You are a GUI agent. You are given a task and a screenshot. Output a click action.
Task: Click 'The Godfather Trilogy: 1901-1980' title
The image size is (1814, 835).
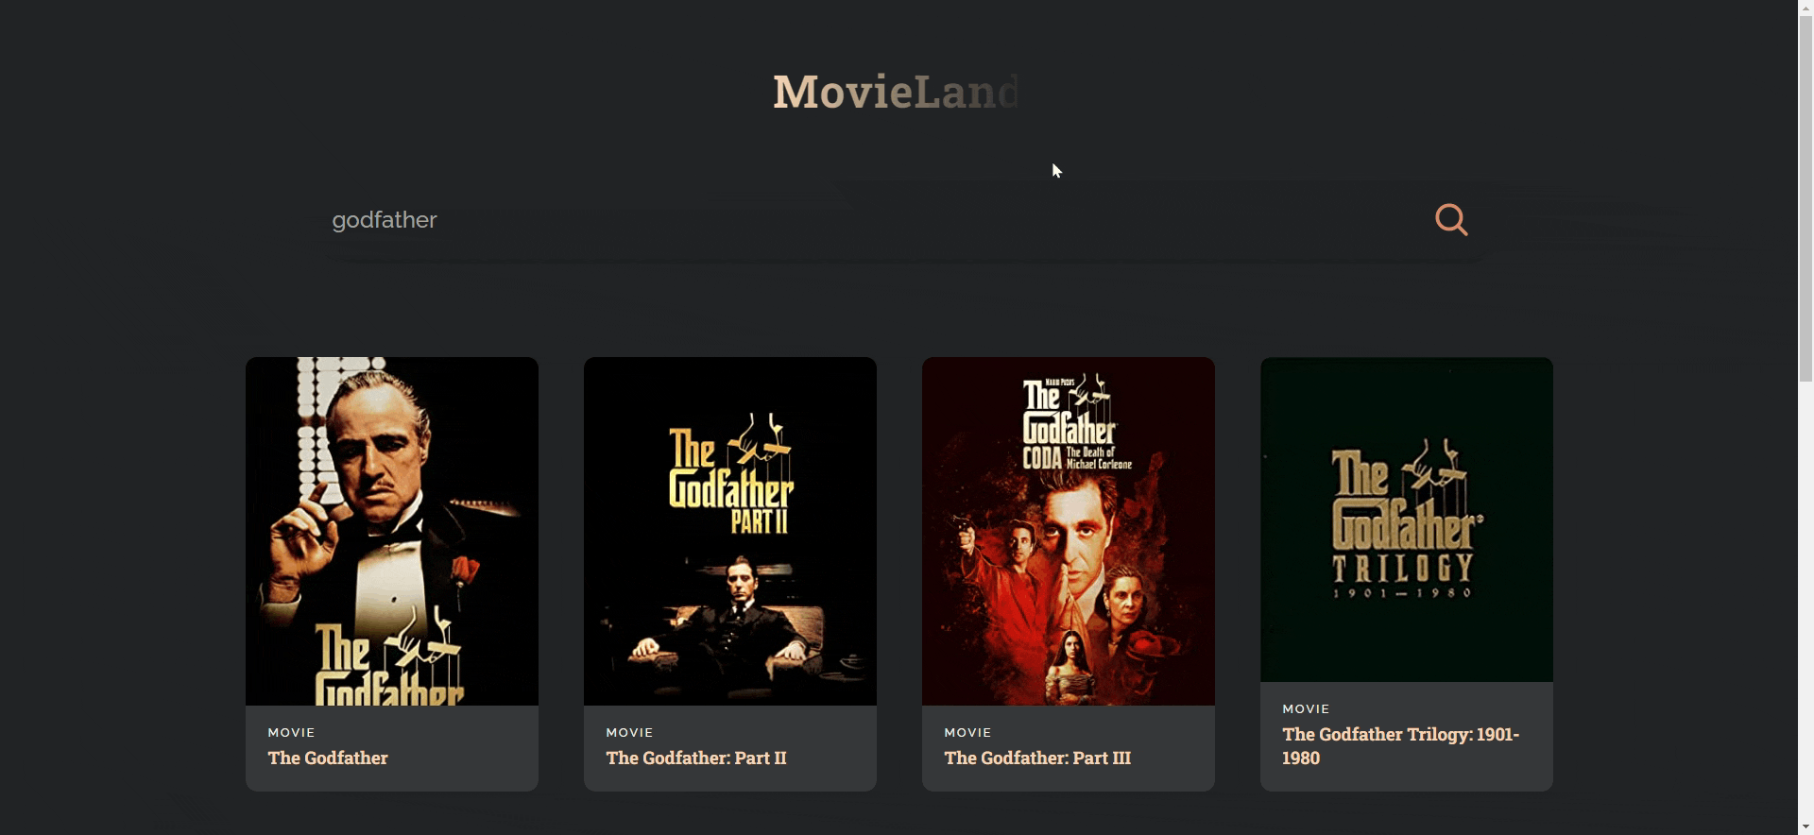click(x=1401, y=745)
